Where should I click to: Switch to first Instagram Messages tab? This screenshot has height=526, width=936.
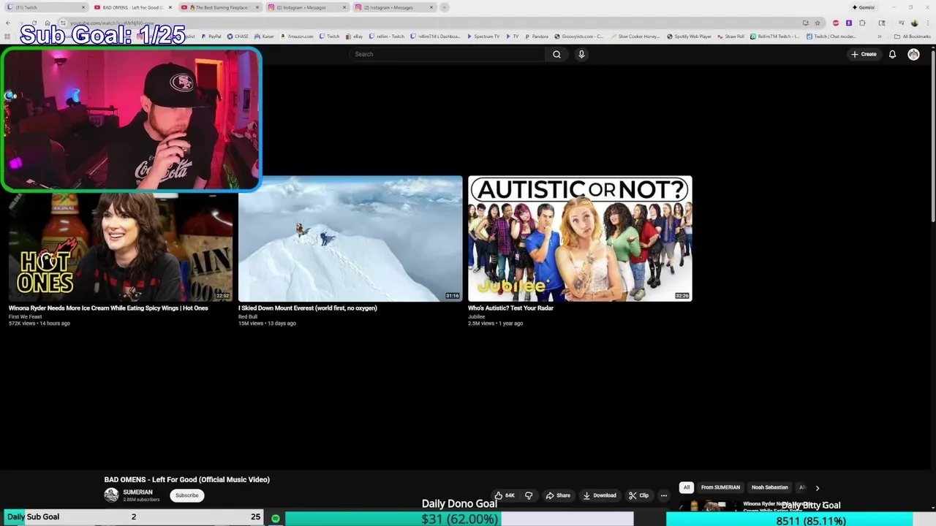[306, 7]
